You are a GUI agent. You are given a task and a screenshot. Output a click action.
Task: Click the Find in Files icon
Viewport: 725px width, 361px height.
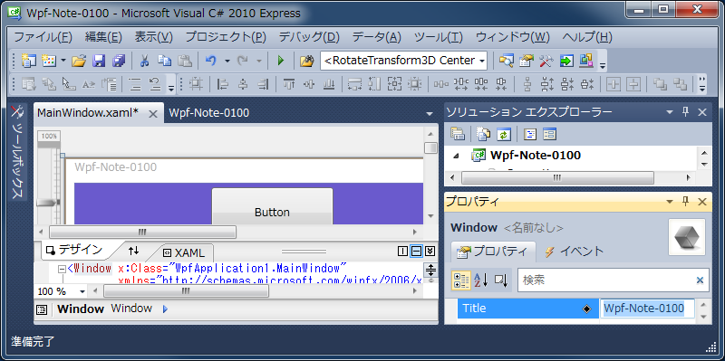(x=306, y=61)
